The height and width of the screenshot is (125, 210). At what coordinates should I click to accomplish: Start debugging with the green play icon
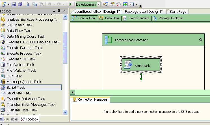coord(70,4)
